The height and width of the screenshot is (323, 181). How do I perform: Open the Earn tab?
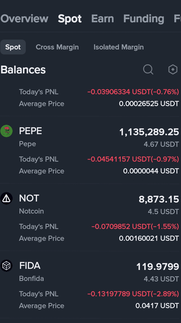coord(103,19)
